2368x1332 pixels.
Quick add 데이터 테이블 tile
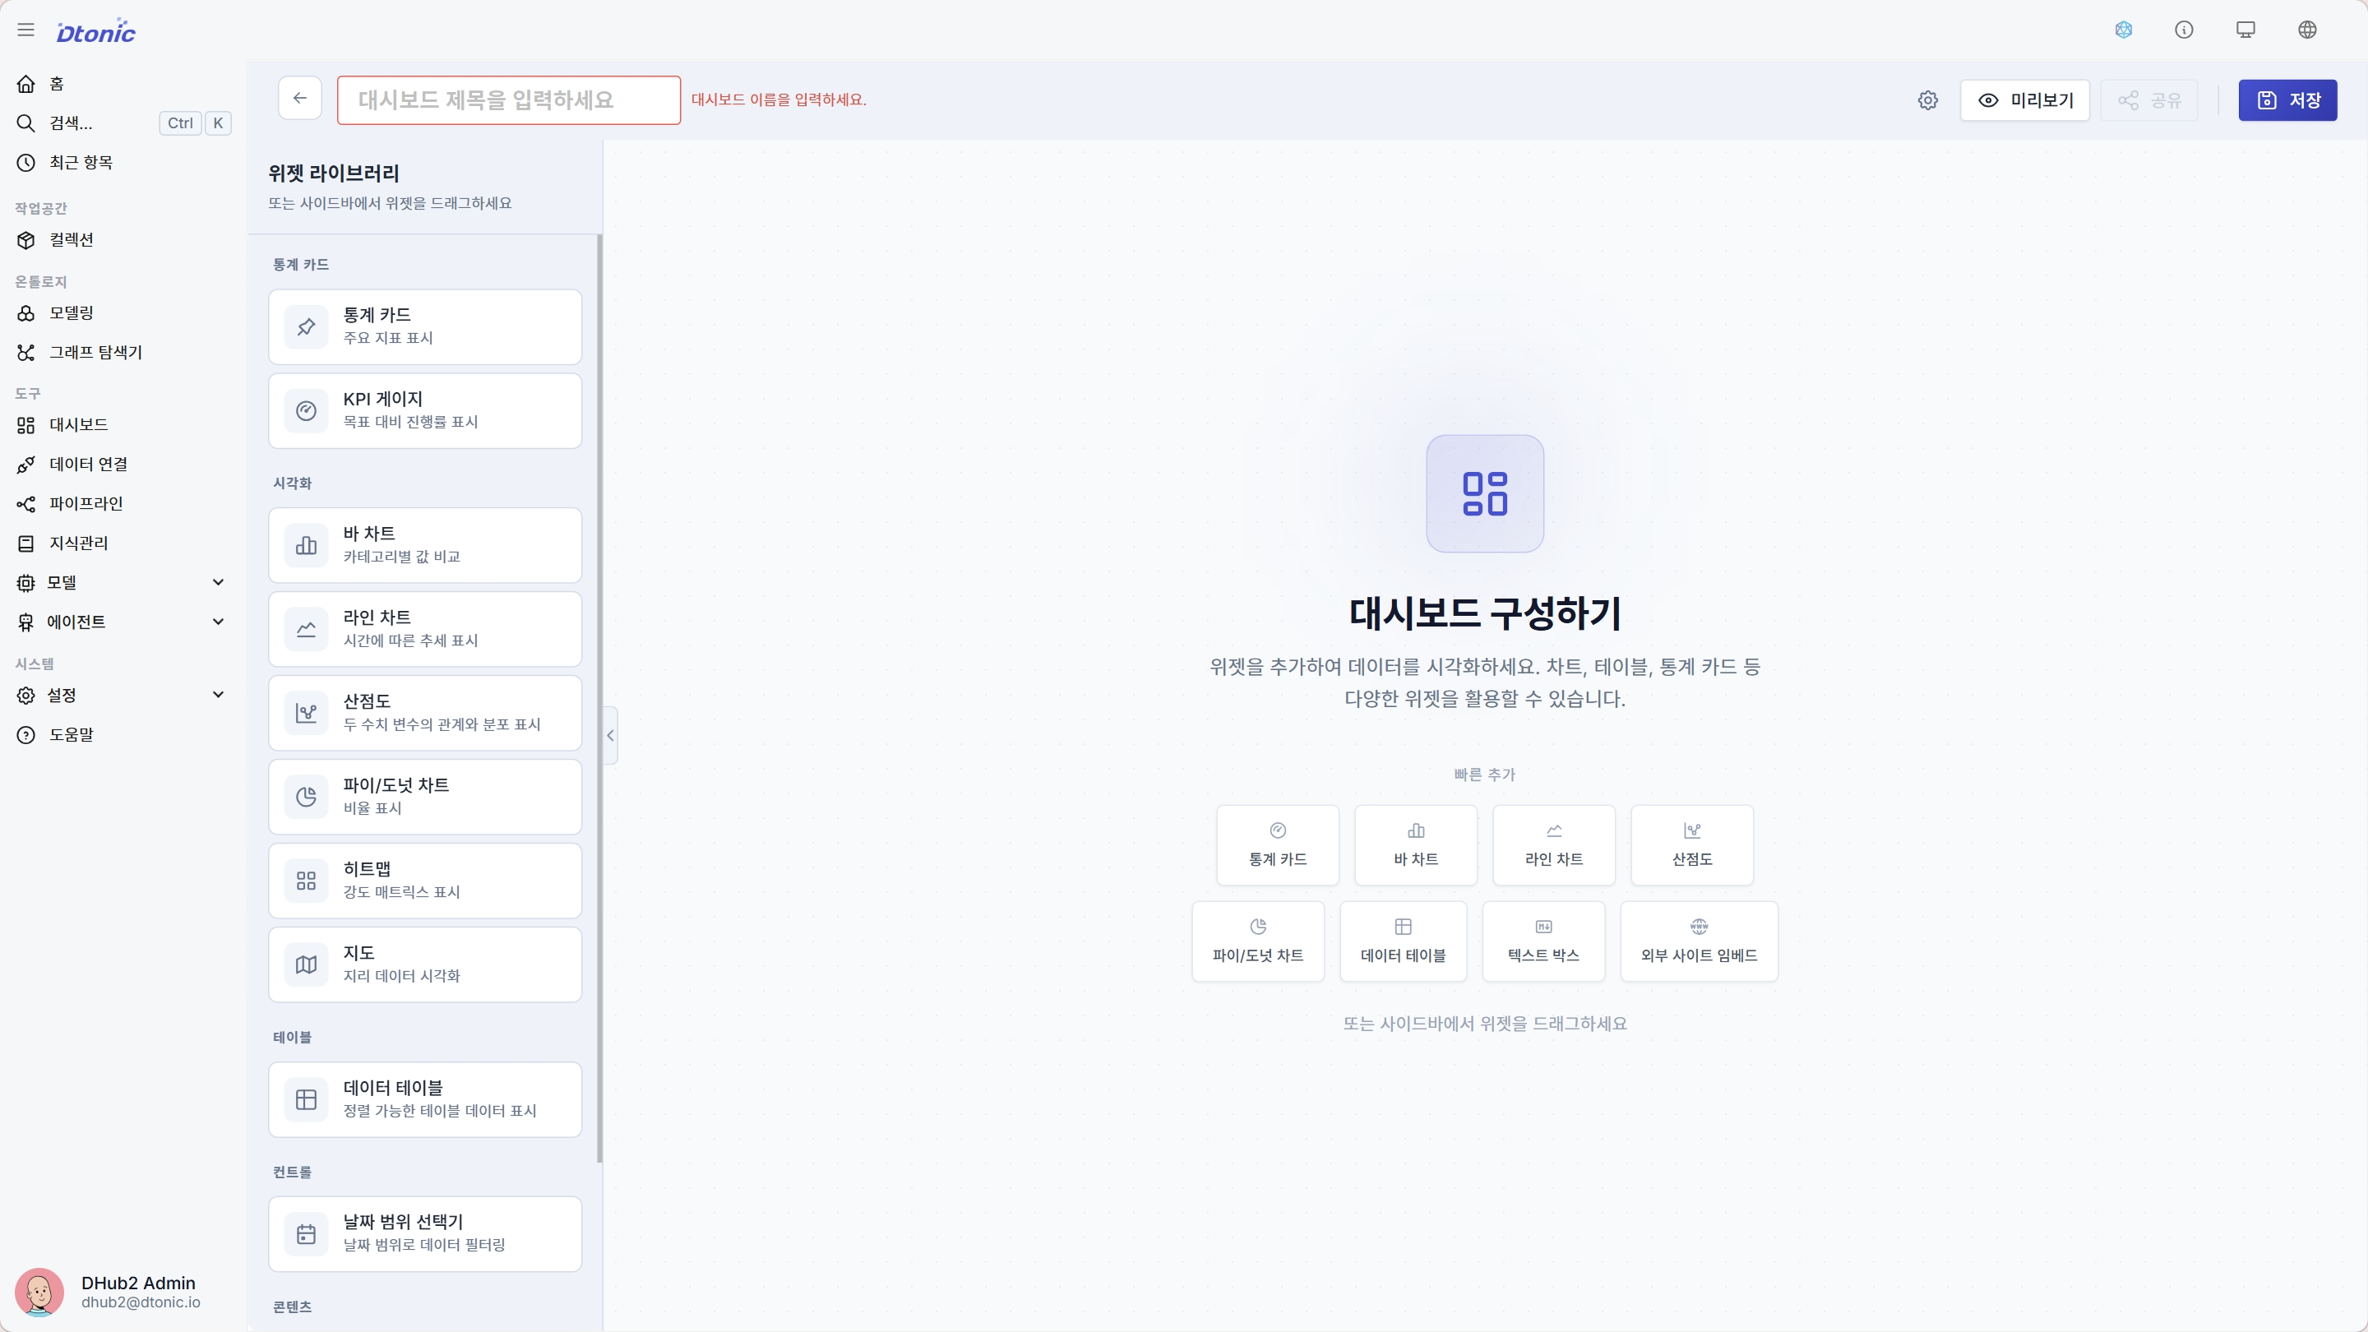coord(1403,941)
